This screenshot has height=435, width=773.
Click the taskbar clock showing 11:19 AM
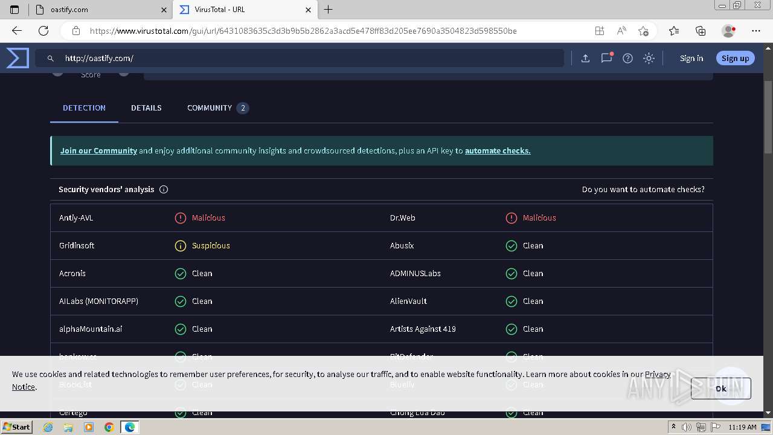click(742, 427)
